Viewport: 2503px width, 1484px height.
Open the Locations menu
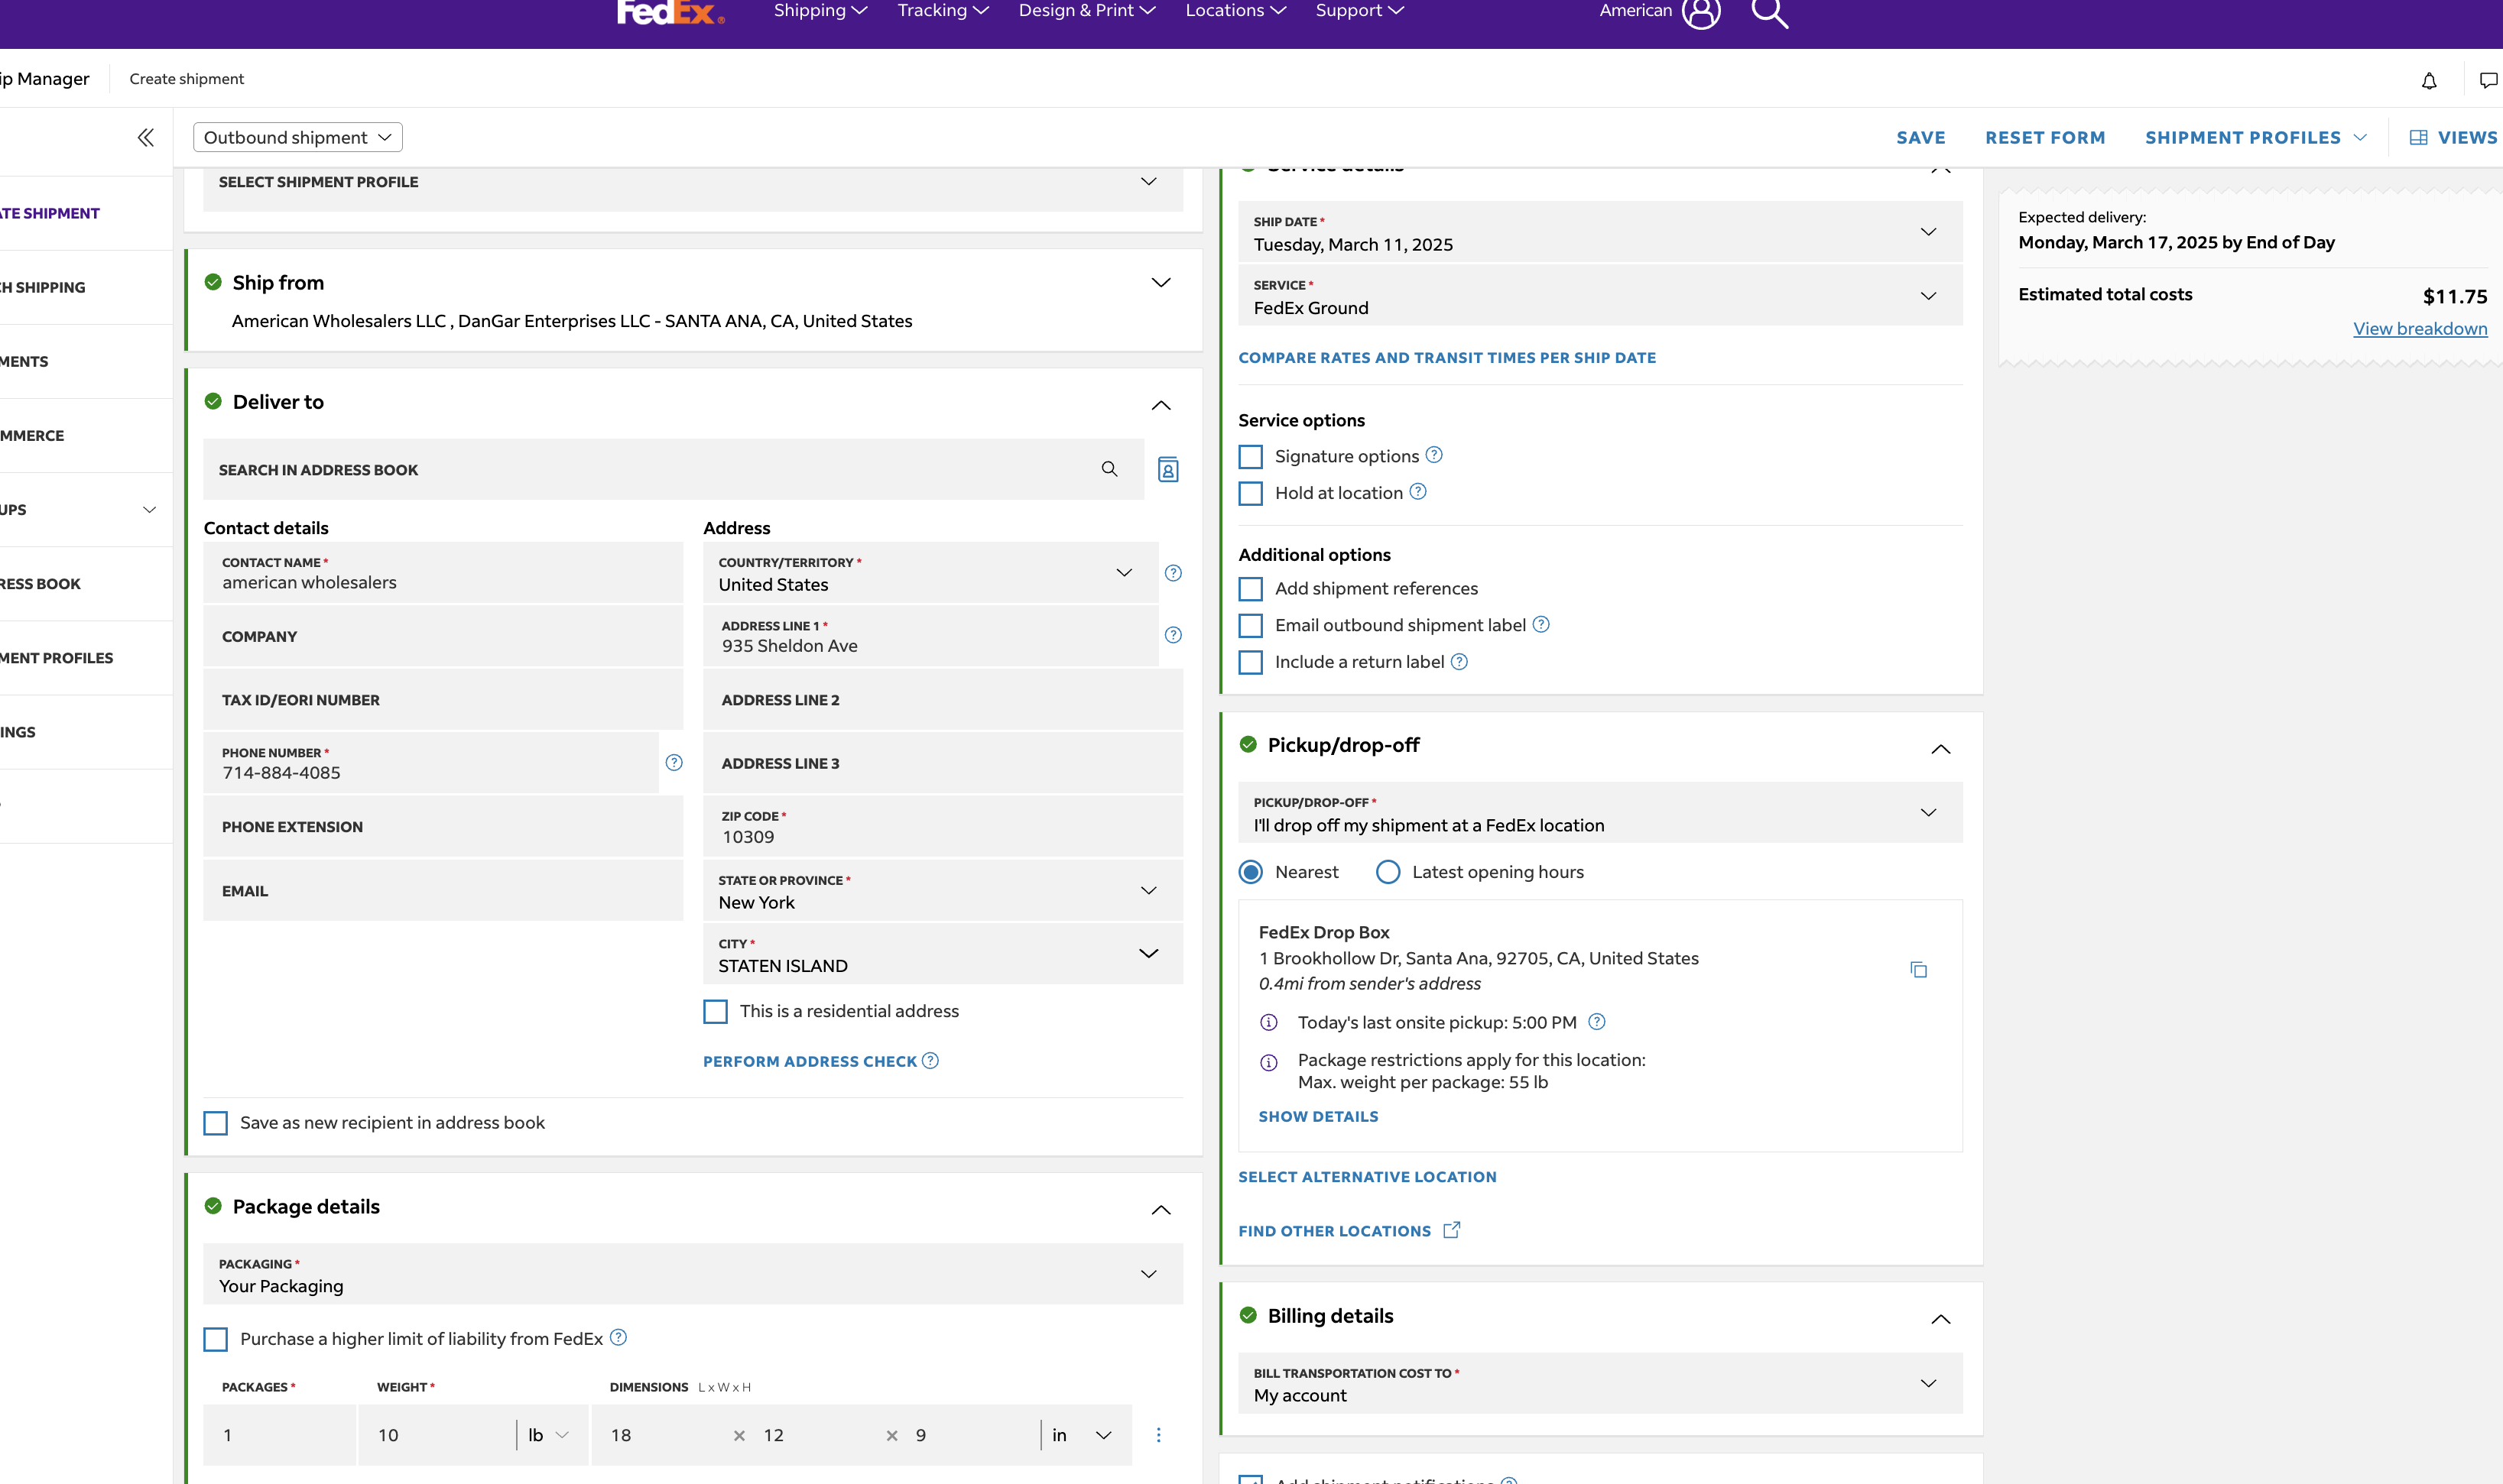coord(1235,11)
